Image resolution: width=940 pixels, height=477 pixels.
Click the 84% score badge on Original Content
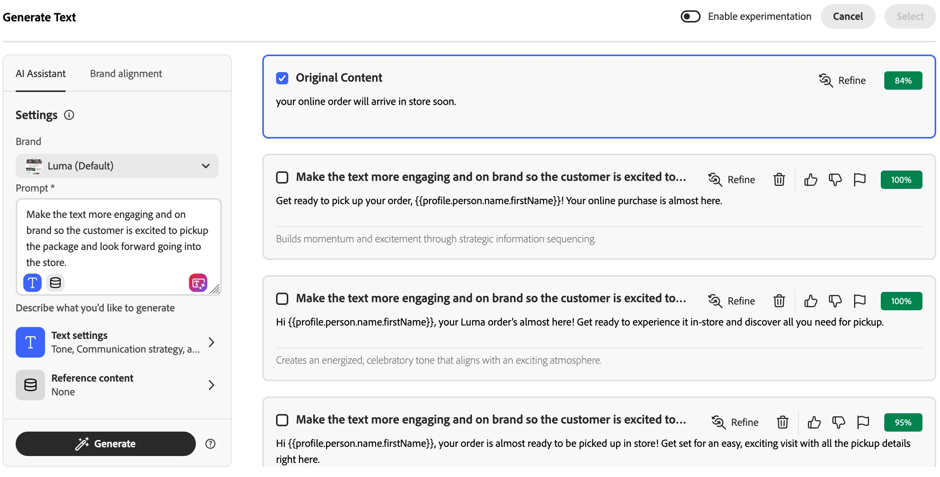click(x=903, y=81)
